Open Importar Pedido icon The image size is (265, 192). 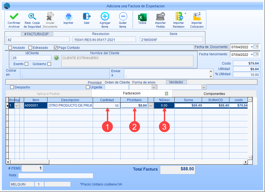(160, 16)
